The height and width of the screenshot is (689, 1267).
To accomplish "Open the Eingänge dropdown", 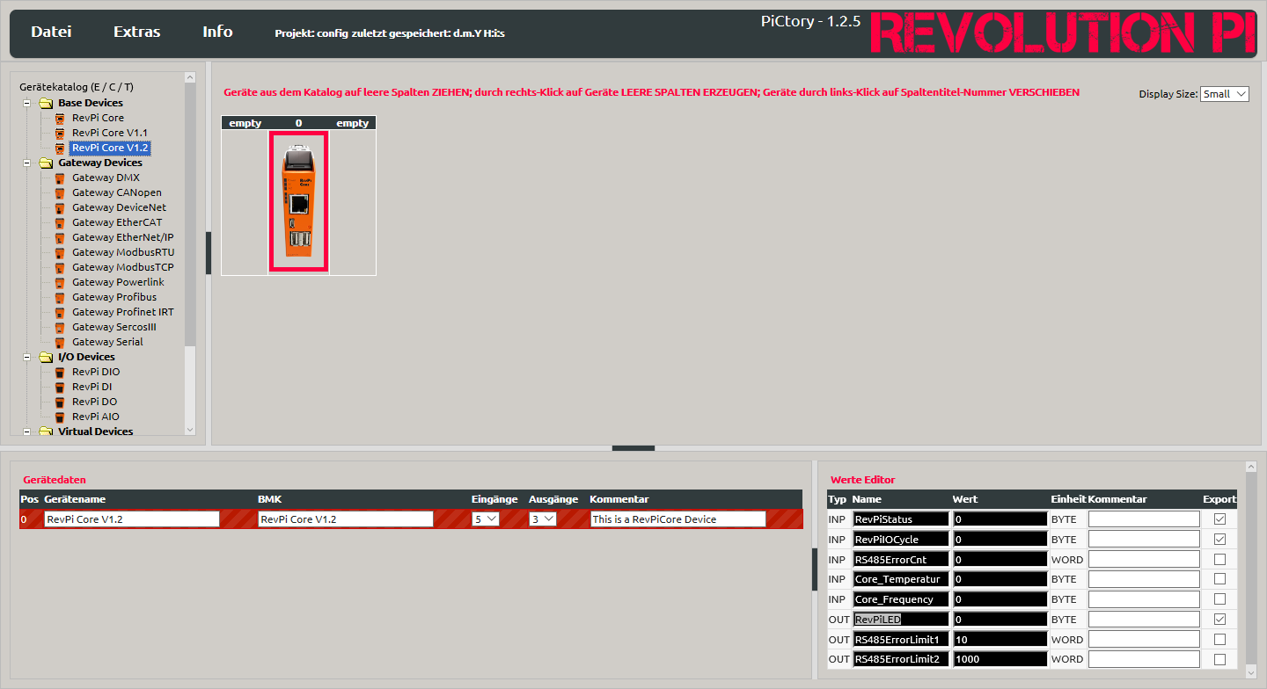I will pos(486,519).
